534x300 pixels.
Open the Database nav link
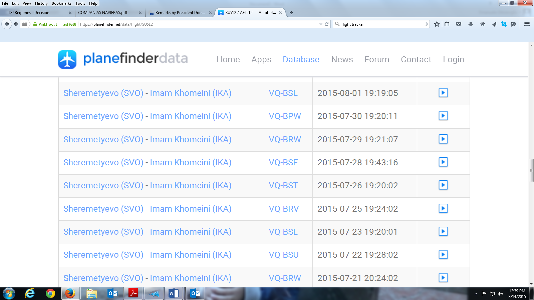(x=301, y=59)
